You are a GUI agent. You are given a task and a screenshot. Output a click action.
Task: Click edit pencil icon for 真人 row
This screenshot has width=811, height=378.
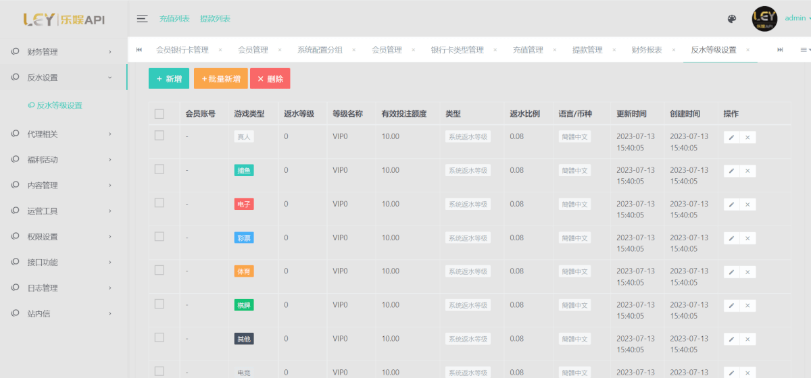coord(731,137)
